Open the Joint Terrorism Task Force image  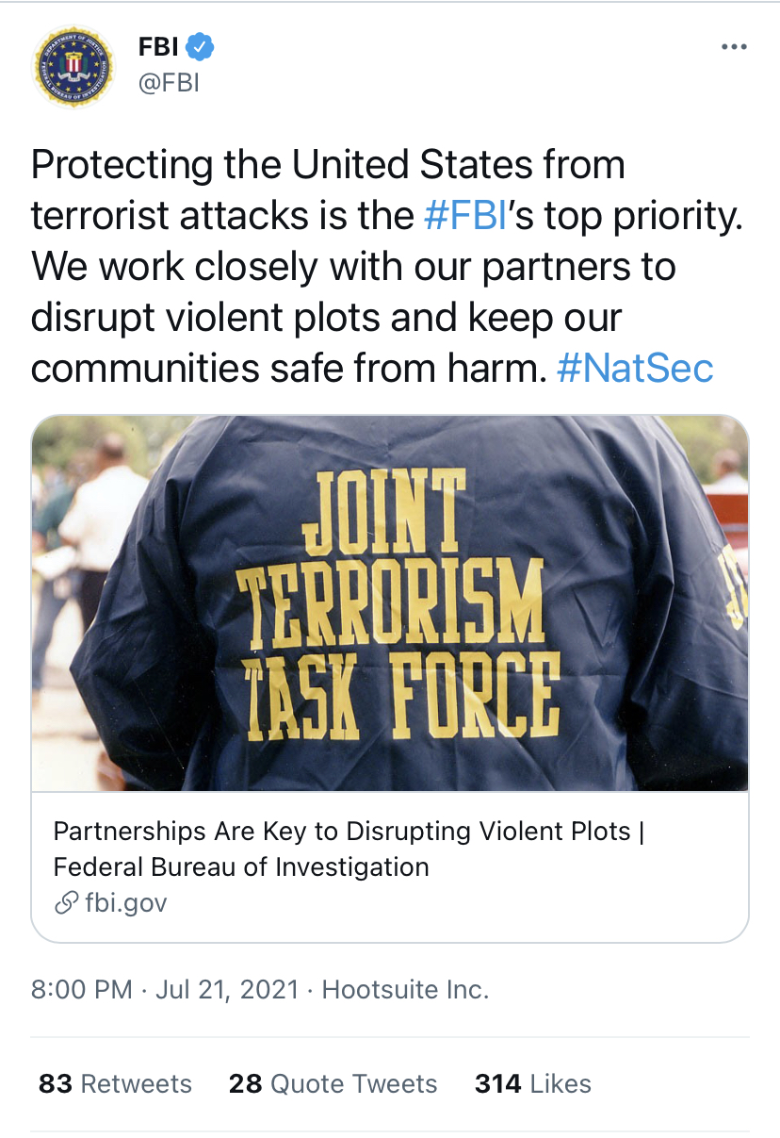[390, 603]
